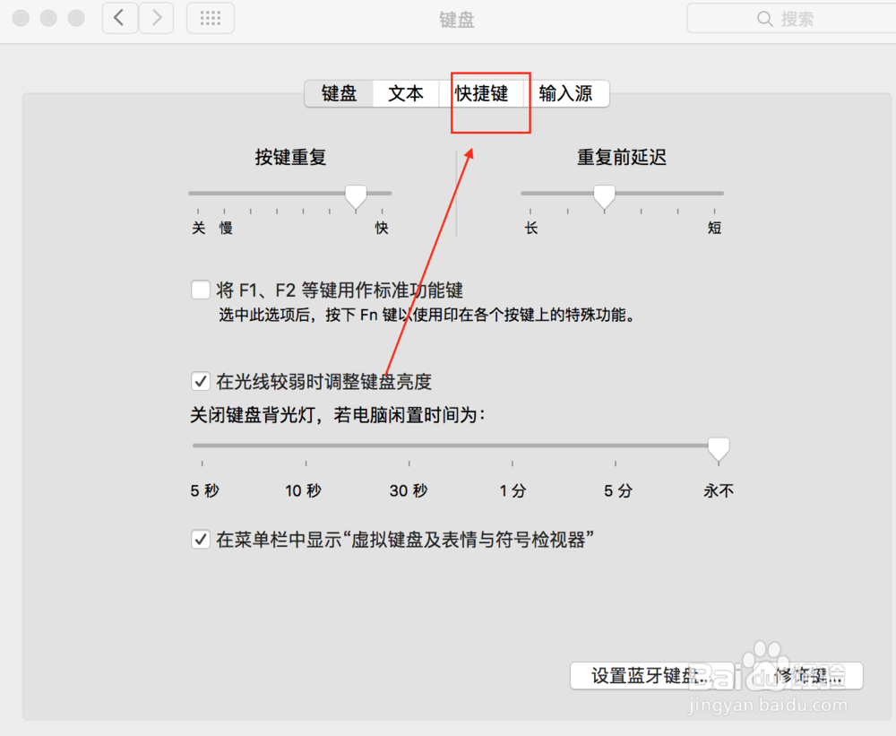Show all preferences grid icon

click(x=211, y=18)
